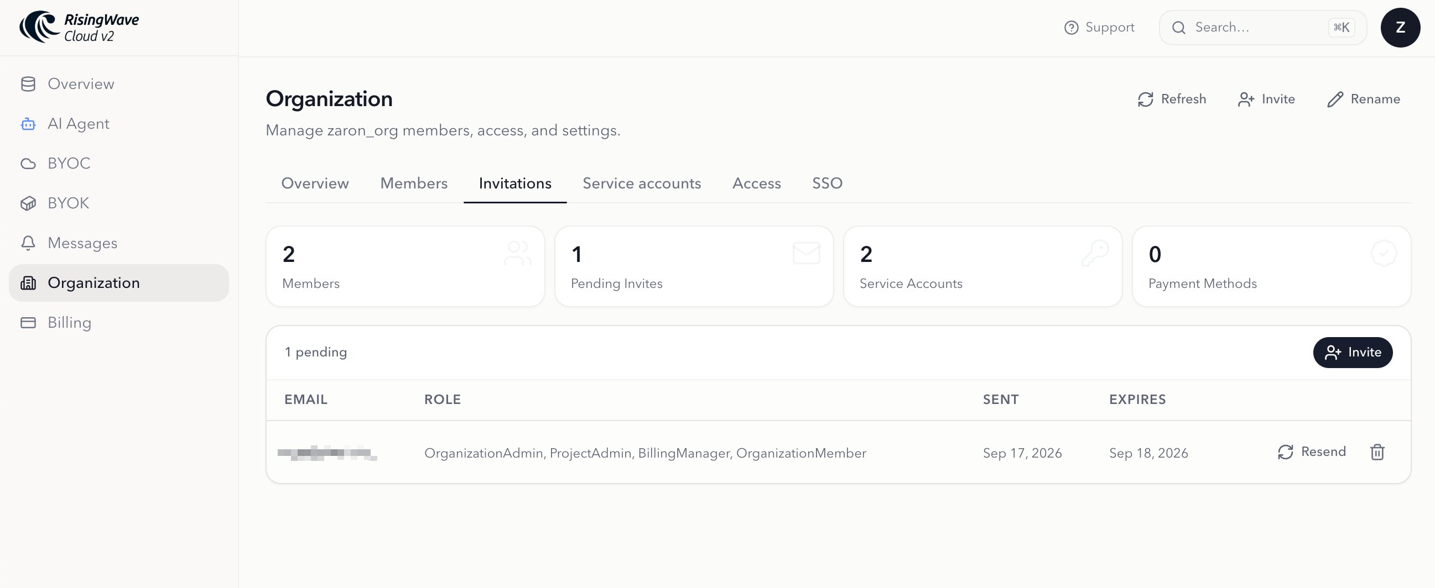Switch to the Service accounts tab

tap(642, 183)
